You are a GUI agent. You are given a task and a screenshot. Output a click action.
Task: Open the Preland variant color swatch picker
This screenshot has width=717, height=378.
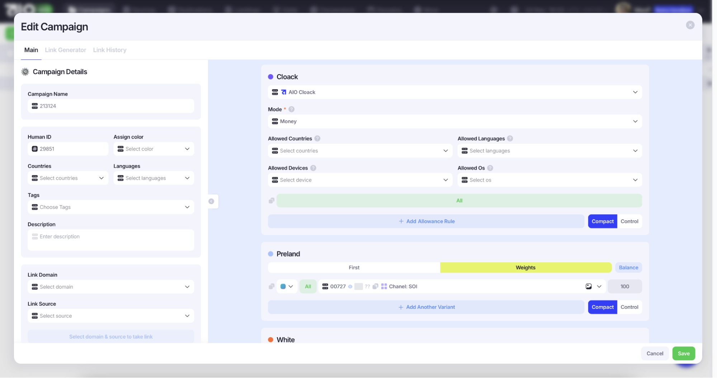(287, 287)
